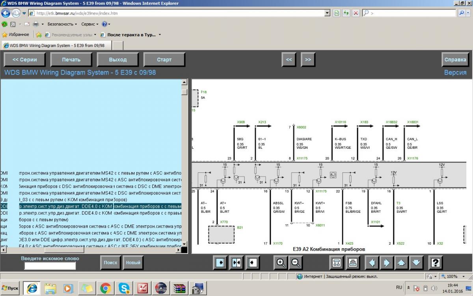The height and width of the screenshot is (296, 473).
Task: Open the print options dropdown arrow
Action: [43, 24]
